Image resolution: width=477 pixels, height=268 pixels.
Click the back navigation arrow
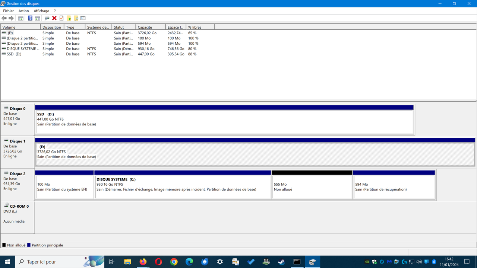click(x=4, y=18)
